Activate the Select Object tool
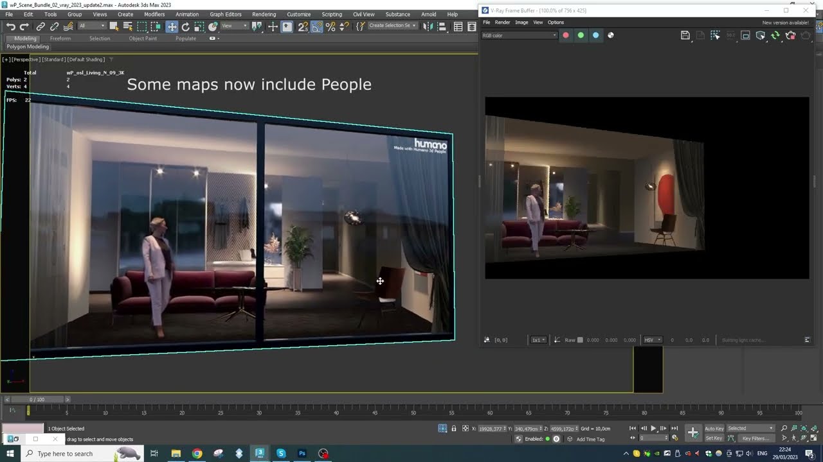This screenshot has width=823, height=462. coord(114,26)
